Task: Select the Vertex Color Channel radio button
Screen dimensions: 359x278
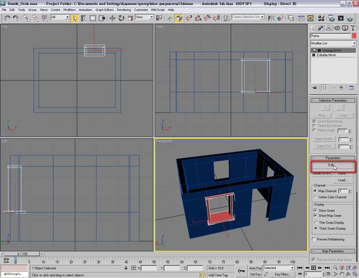Action: point(315,197)
